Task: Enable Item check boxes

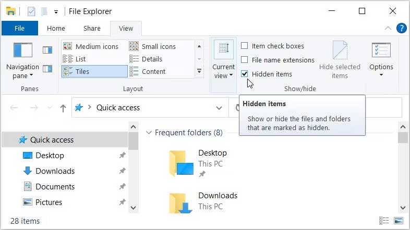Action: pyautogui.click(x=244, y=46)
